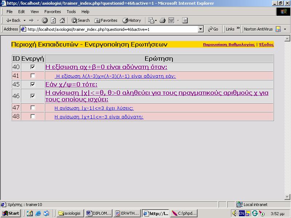Screen dimensions: 291x218
Task: Enable the checkbox for question 48
Action: click(33, 116)
